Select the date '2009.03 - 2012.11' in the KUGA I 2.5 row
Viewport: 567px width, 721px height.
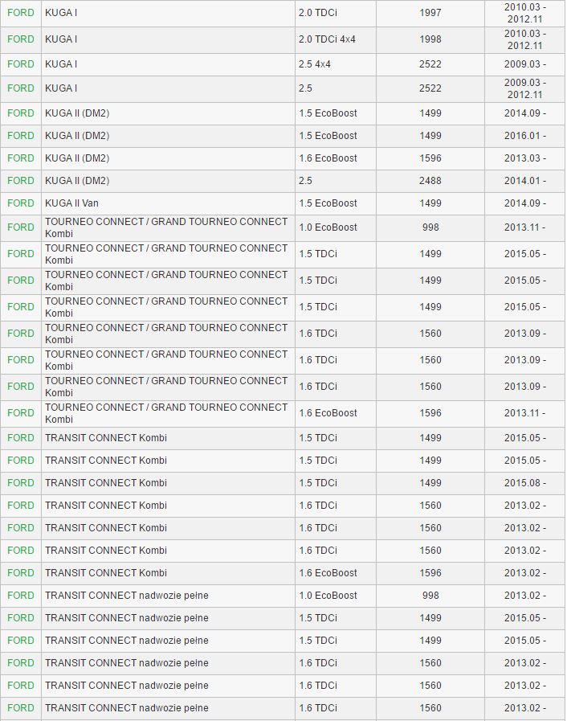point(524,88)
